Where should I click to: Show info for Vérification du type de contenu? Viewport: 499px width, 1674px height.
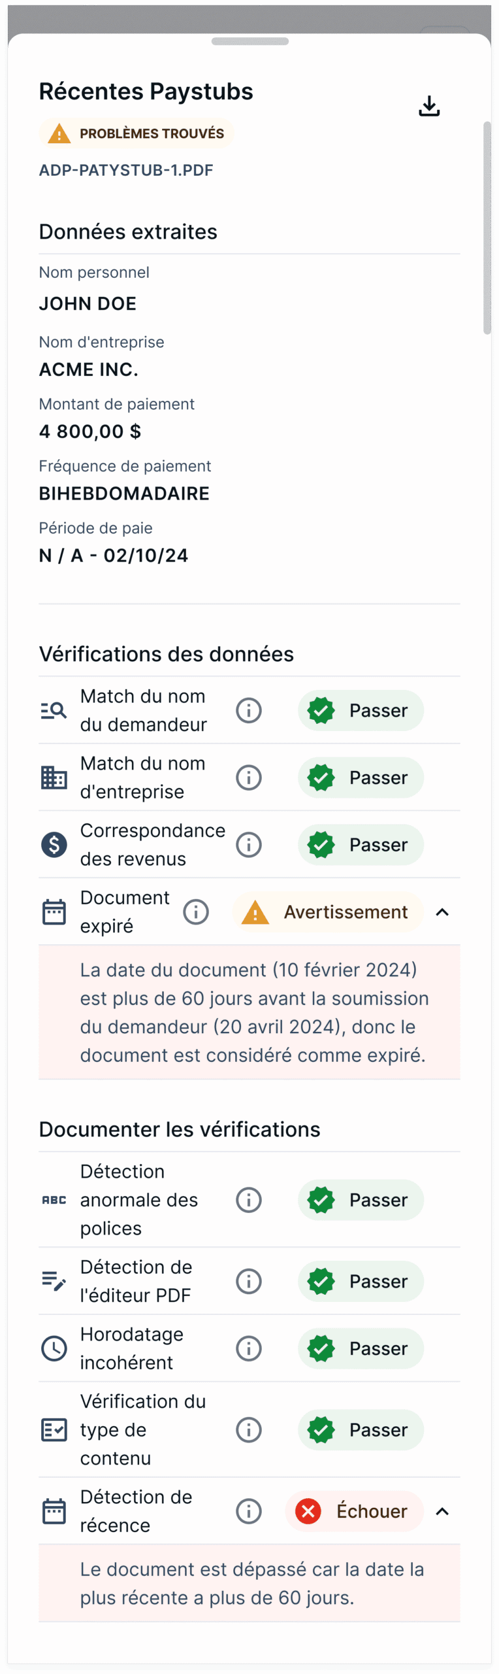click(x=249, y=1429)
